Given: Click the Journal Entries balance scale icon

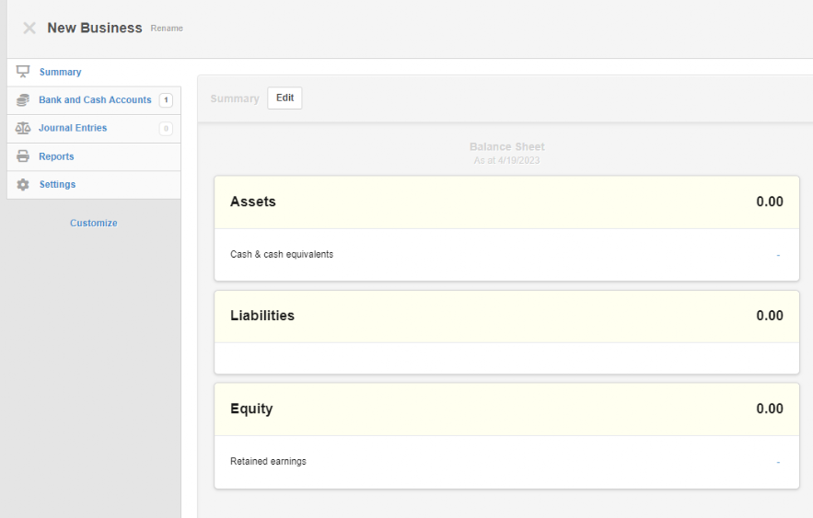Looking at the screenshot, I should click(x=23, y=128).
